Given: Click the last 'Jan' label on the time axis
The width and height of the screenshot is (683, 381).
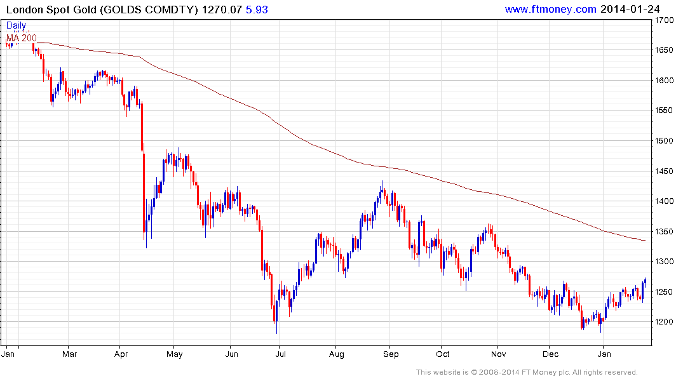Looking at the screenshot, I should (604, 354).
